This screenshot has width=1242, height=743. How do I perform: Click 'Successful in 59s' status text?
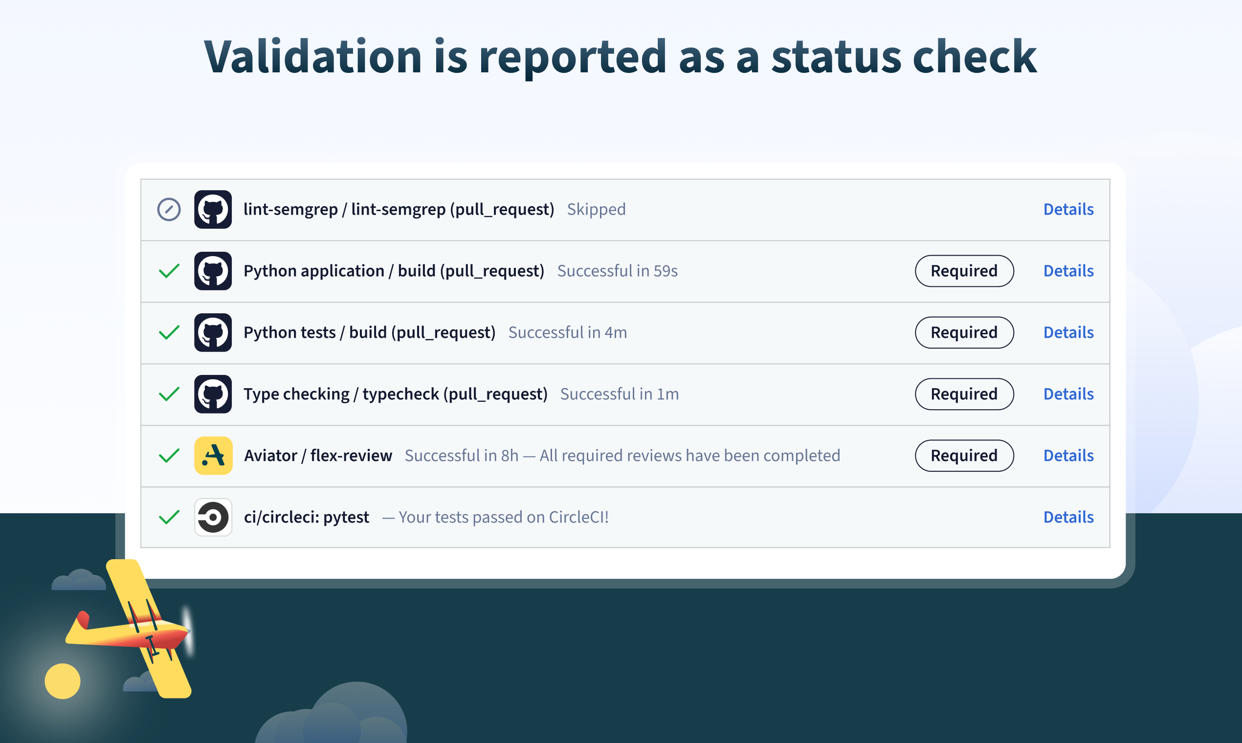click(x=617, y=271)
